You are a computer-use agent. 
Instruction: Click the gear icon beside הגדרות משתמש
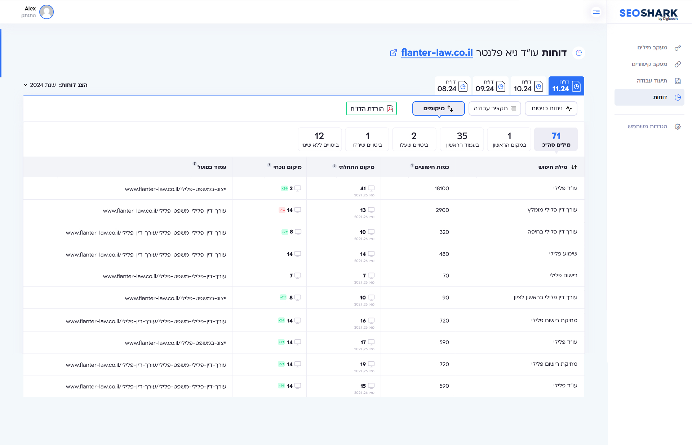(x=678, y=126)
